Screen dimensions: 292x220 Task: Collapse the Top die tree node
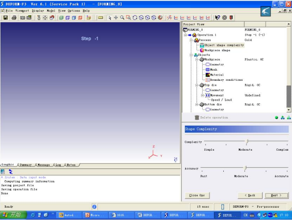[197, 85]
